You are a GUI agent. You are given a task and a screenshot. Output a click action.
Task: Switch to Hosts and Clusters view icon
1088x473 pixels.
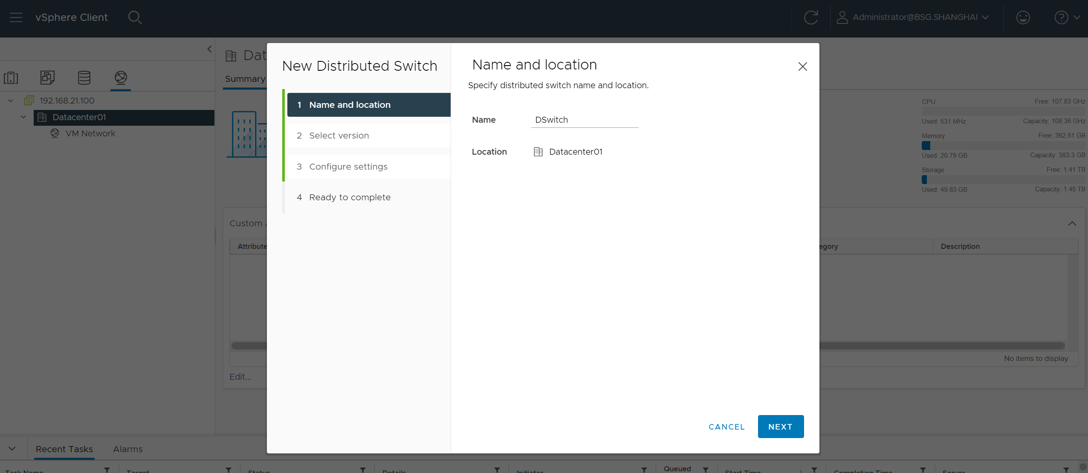tap(11, 78)
